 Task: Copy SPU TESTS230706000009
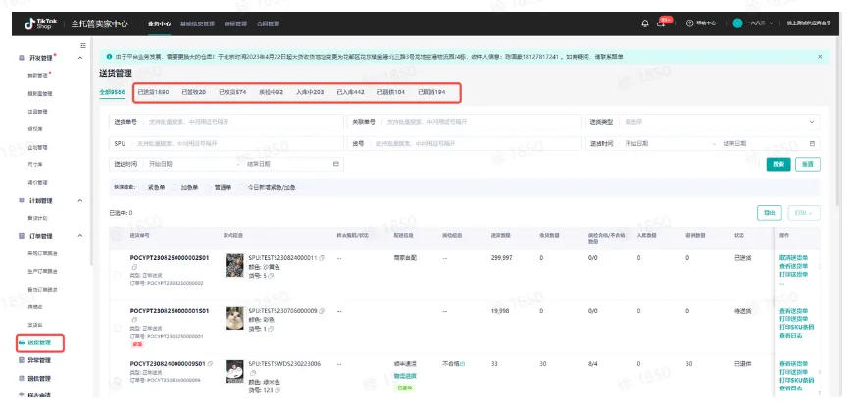[322, 311]
